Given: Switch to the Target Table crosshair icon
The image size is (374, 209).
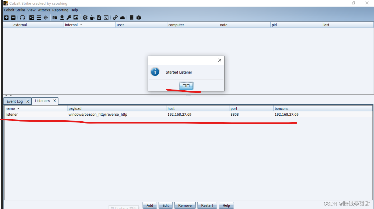Looking at the screenshot, I should 46,18.
